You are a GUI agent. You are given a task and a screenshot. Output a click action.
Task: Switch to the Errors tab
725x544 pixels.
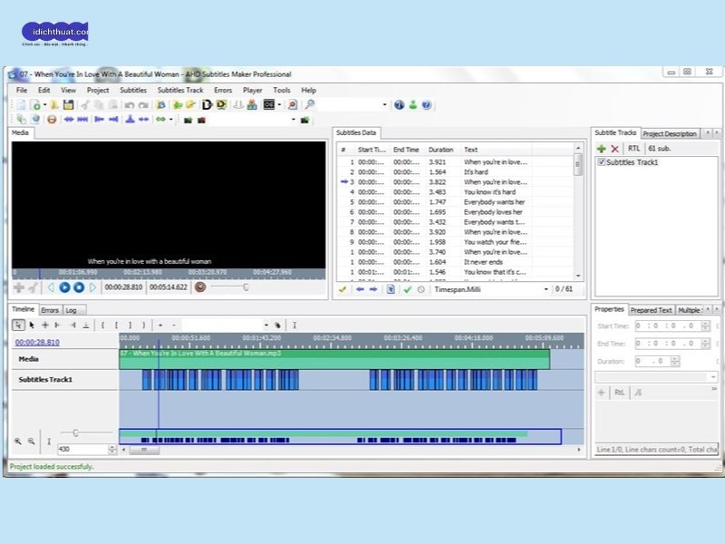(x=51, y=310)
